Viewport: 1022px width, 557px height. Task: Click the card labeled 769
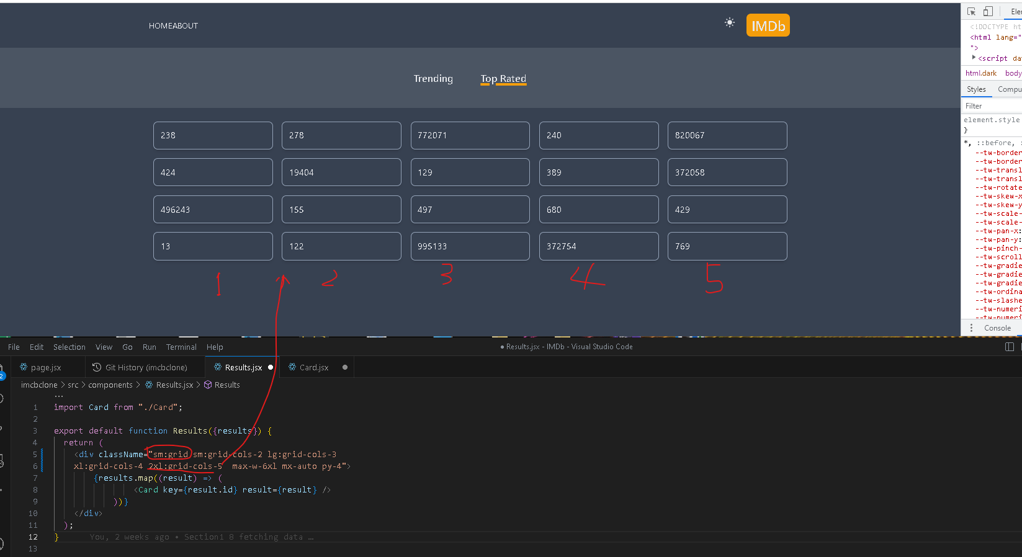tap(727, 246)
